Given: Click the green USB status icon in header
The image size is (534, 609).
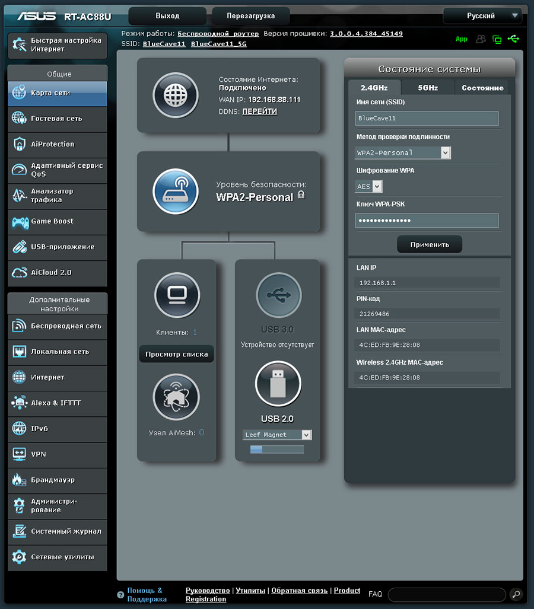Looking at the screenshot, I should tap(513, 39).
